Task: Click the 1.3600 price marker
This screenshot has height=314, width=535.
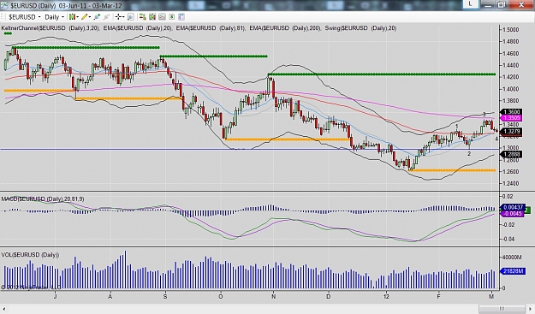Action: tap(510, 112)
